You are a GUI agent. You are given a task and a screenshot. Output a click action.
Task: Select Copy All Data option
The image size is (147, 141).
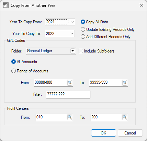click(x=94, y=22)
